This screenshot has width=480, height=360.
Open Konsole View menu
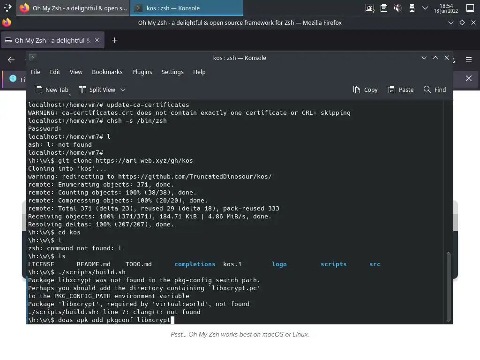pyautogui.click(x=76, y=72)
